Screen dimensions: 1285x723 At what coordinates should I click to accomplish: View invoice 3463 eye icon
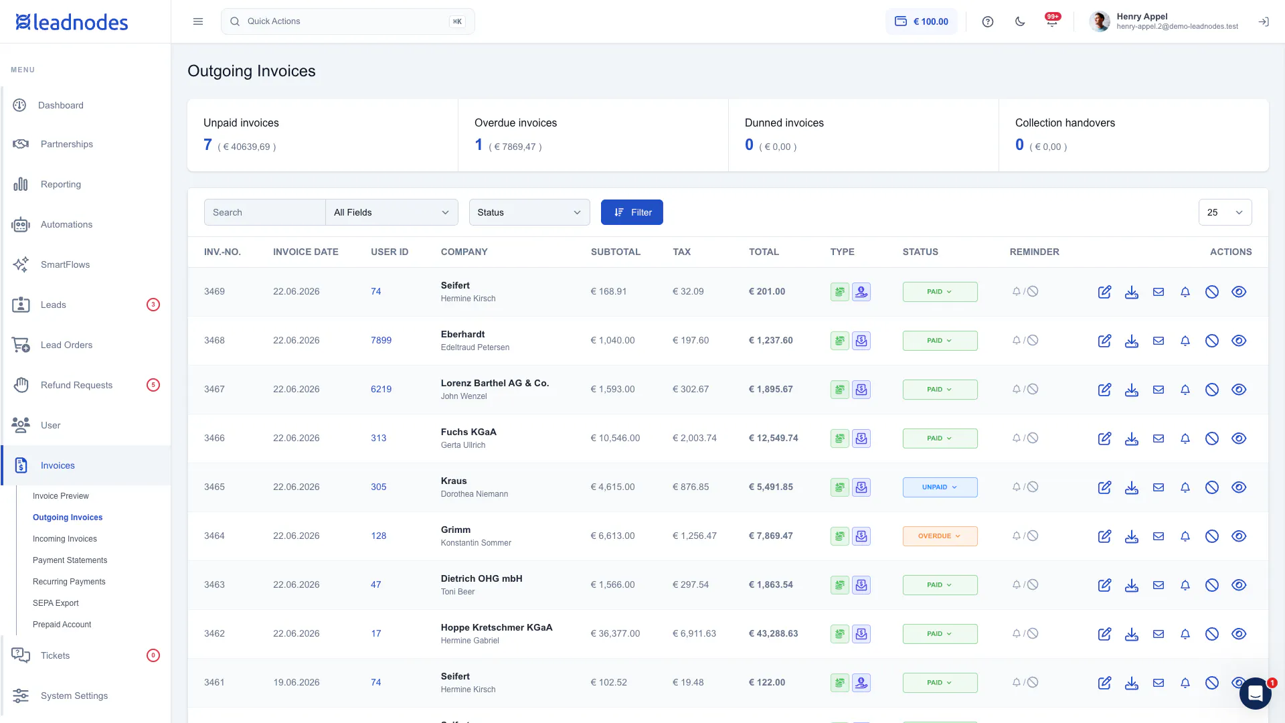pyautogui.click(x=1239, y=585)
